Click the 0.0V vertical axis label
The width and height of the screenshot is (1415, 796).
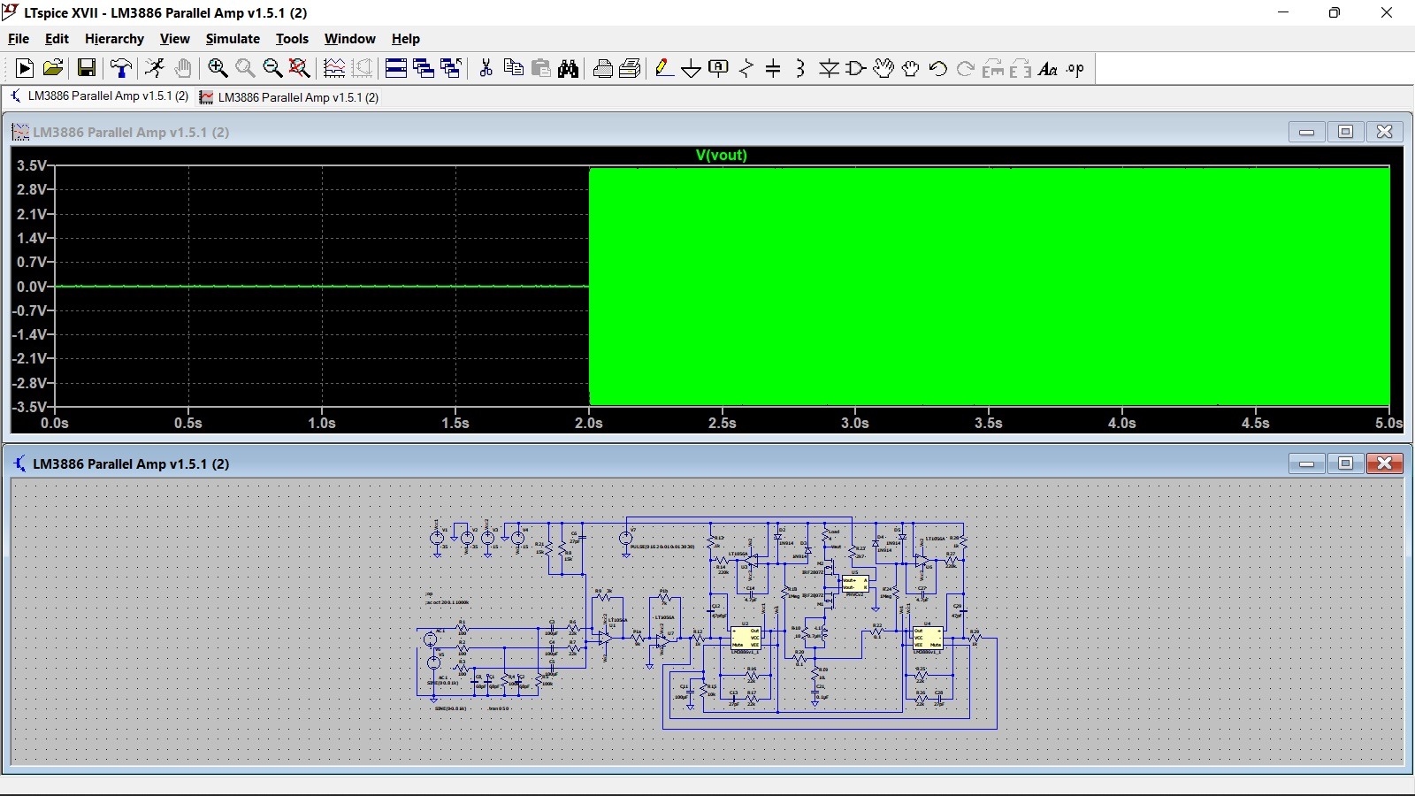(32, 287)
